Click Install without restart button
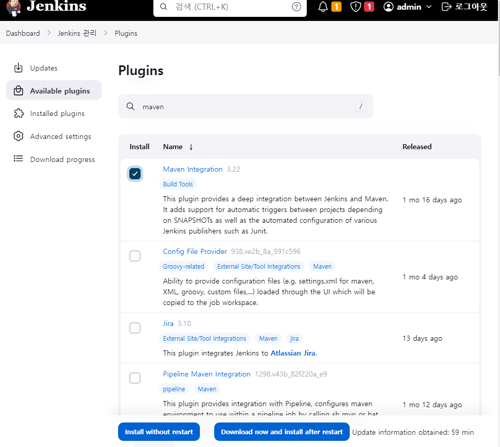 point(159,432)
